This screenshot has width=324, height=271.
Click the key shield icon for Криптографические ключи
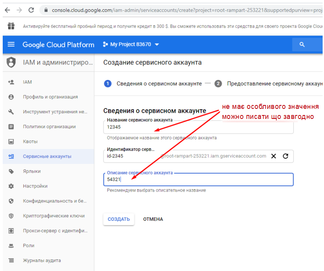coord(11,216)
